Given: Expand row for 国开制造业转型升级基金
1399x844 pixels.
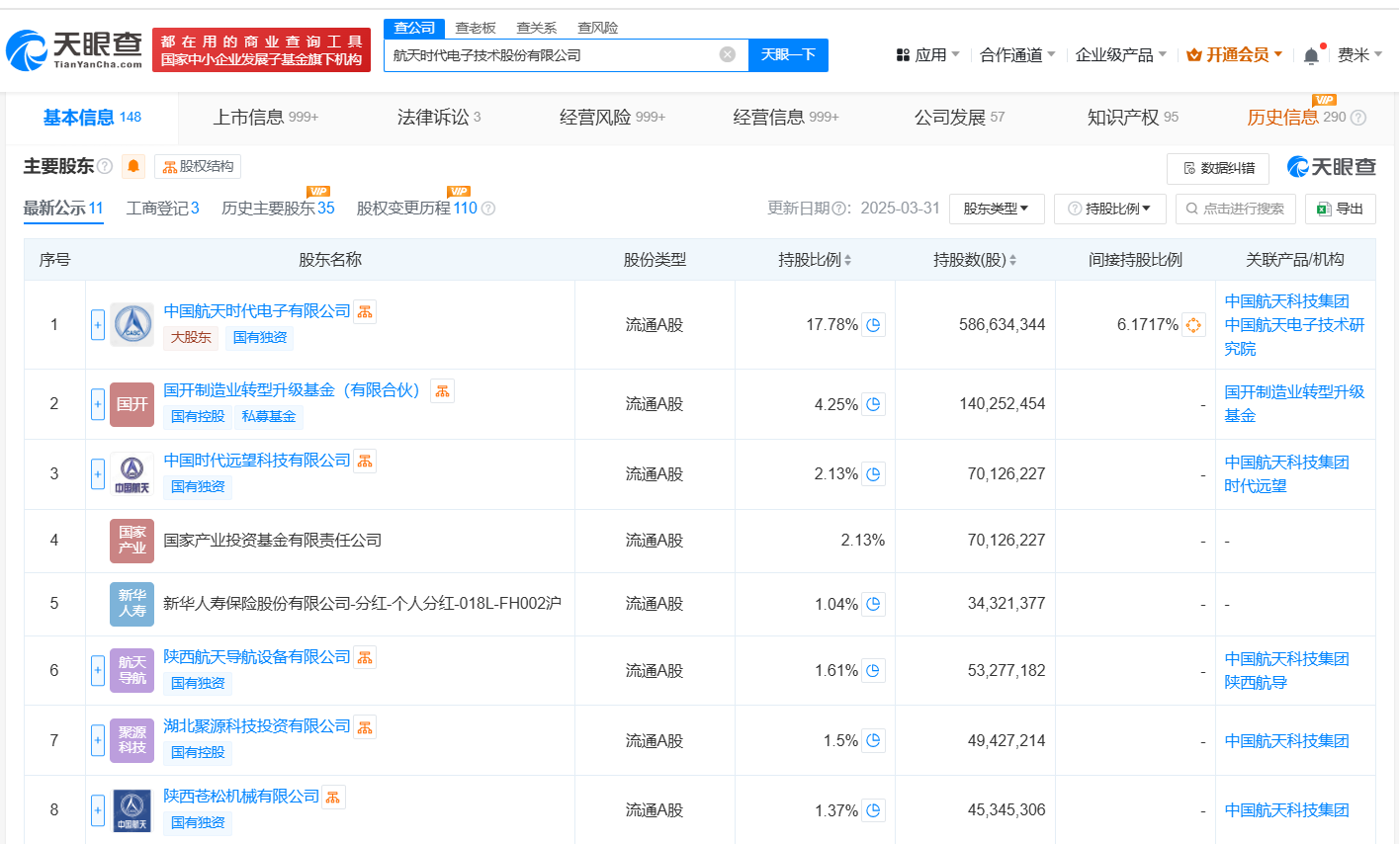Looking at the screenshot, I should (x=98, y=404).
